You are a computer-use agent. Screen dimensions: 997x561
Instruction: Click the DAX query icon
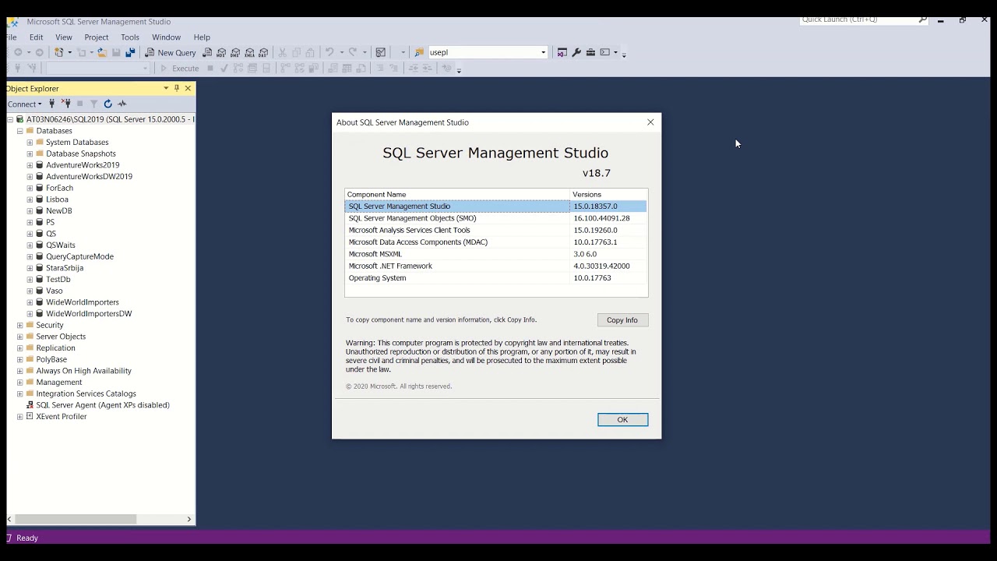(x=263, y=52)
